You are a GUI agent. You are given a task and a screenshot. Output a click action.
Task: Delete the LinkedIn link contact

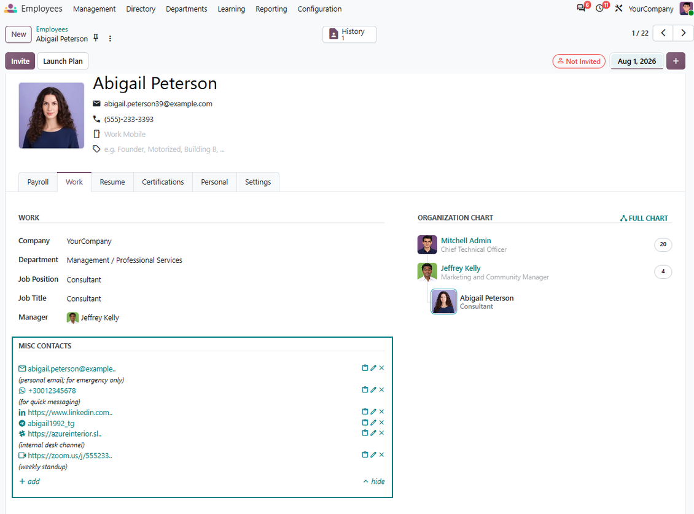tap(381, 411)
